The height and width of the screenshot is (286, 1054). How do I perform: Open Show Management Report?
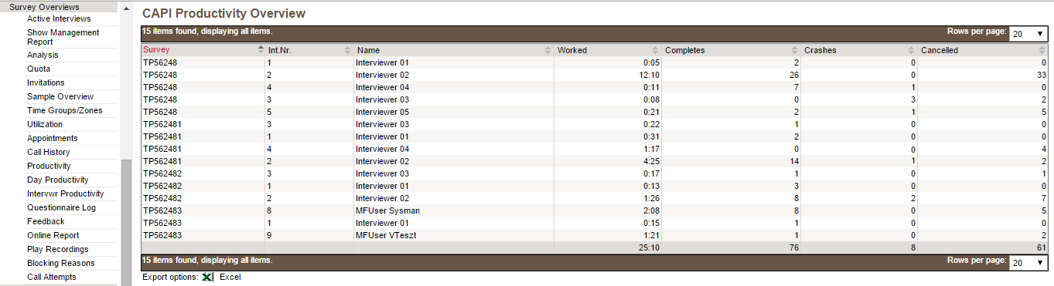coord(63,37)
